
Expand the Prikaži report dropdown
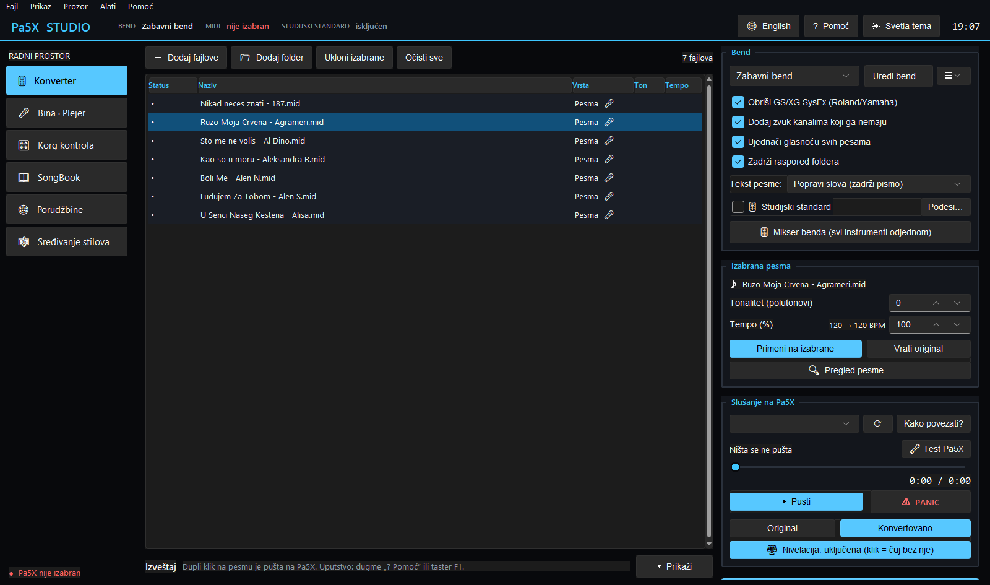pyautogui.click(x=674, y=566)
